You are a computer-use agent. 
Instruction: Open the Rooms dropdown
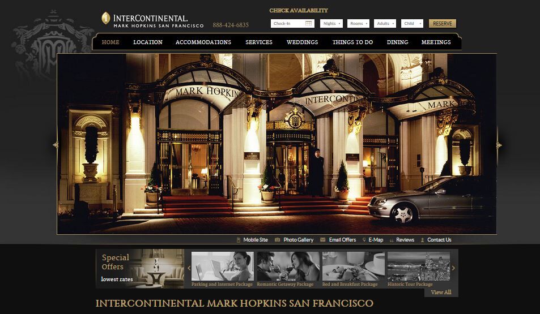[358, 23]
